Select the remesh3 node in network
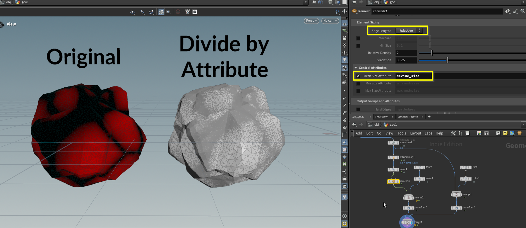 coord(393,181)
